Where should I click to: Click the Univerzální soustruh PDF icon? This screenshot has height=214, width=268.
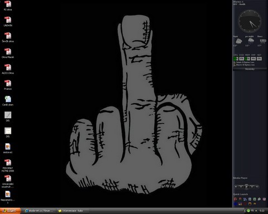tap(8, 181)
